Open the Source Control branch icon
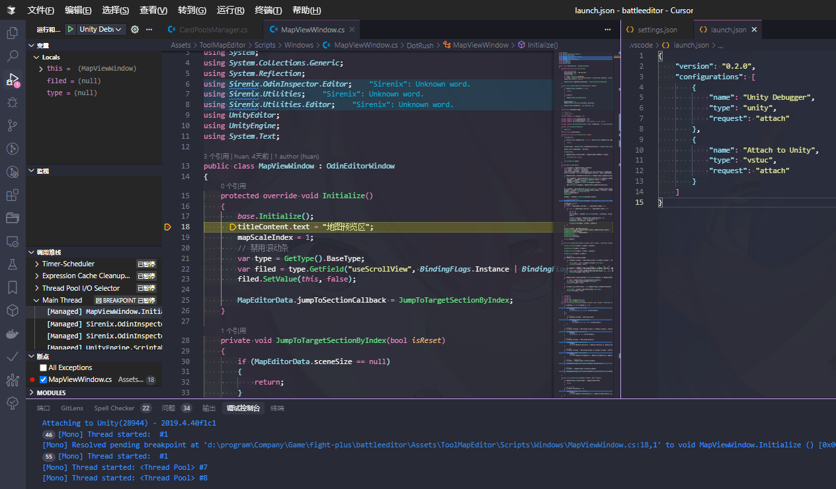This screenshot has width=836, height=489. [12, 125]
